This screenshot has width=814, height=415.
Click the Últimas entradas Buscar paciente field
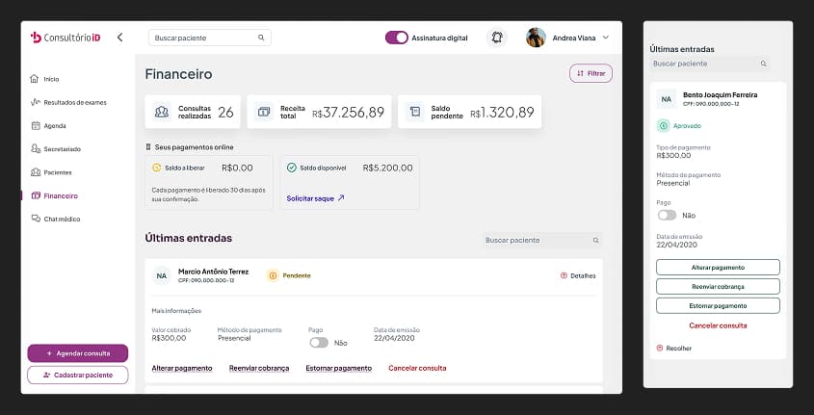point(539,240)
